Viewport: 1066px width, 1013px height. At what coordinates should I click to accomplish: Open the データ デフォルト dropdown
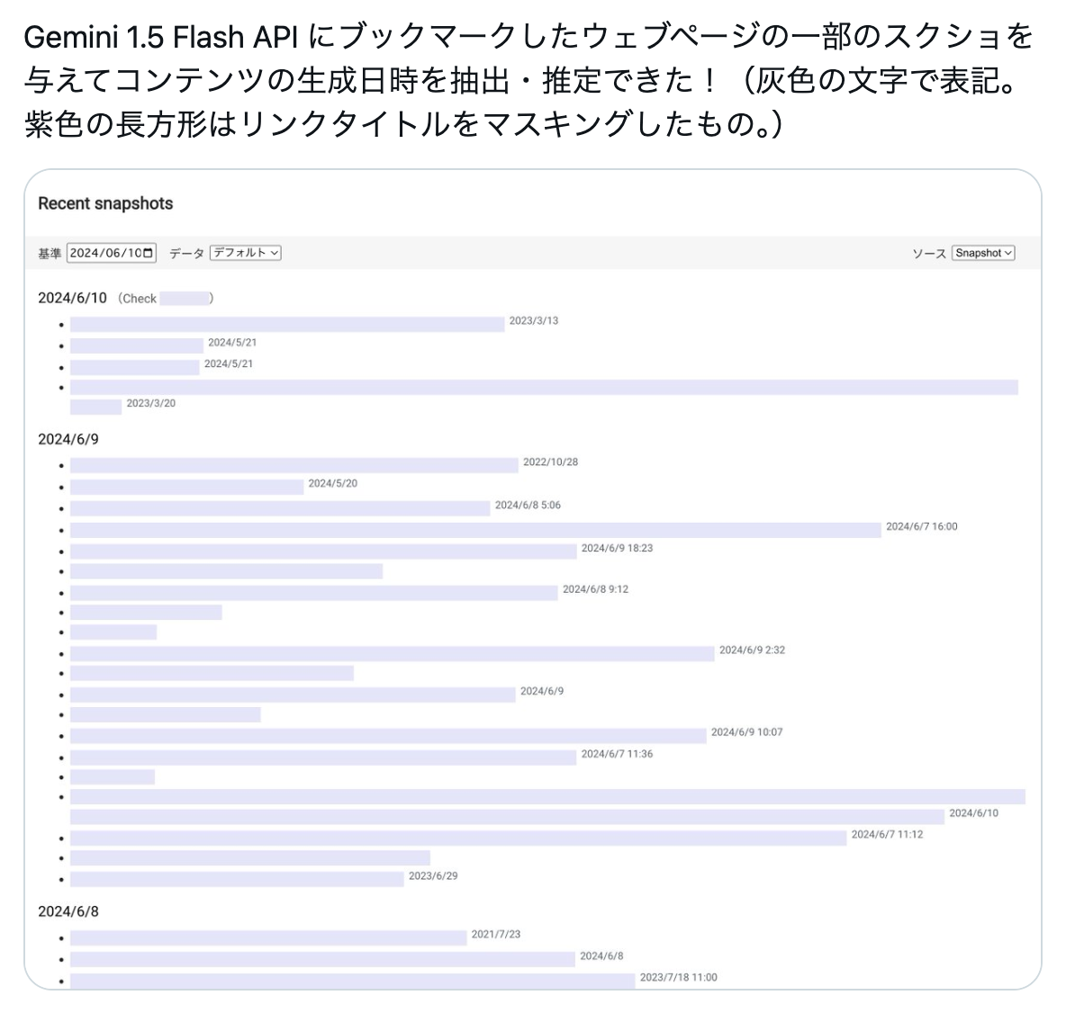[x=245, y=253]
